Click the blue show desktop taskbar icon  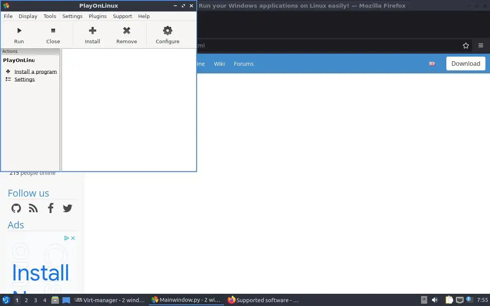66,300
